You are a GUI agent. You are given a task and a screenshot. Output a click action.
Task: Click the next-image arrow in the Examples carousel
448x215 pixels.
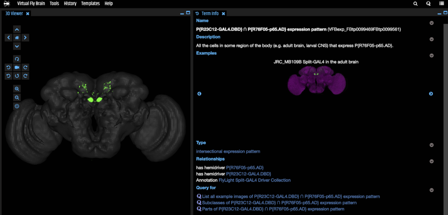431,93
